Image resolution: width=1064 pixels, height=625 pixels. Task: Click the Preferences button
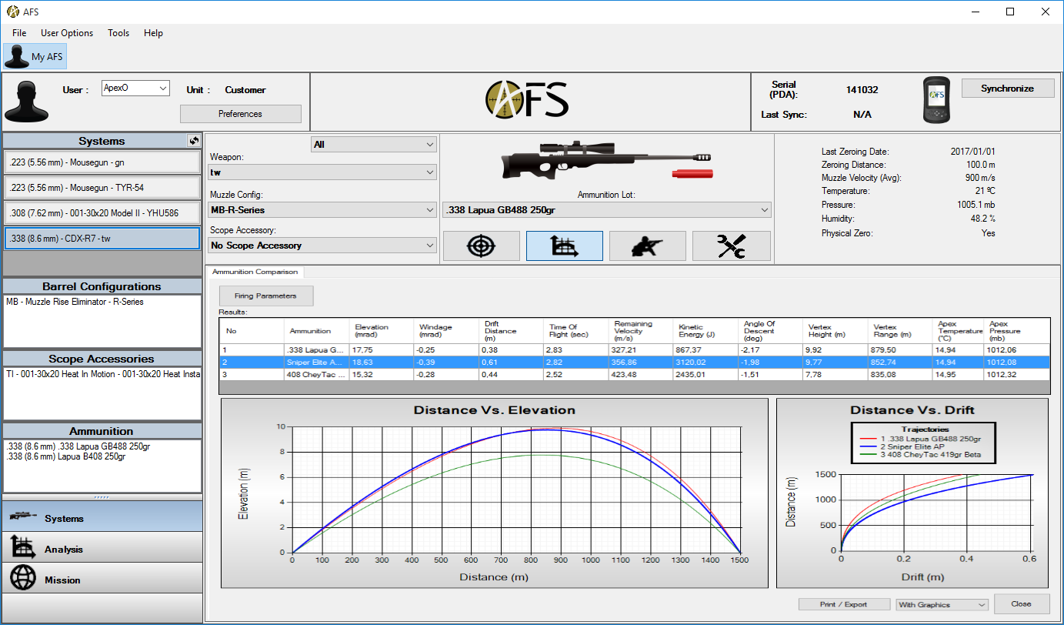pos(240,114)
